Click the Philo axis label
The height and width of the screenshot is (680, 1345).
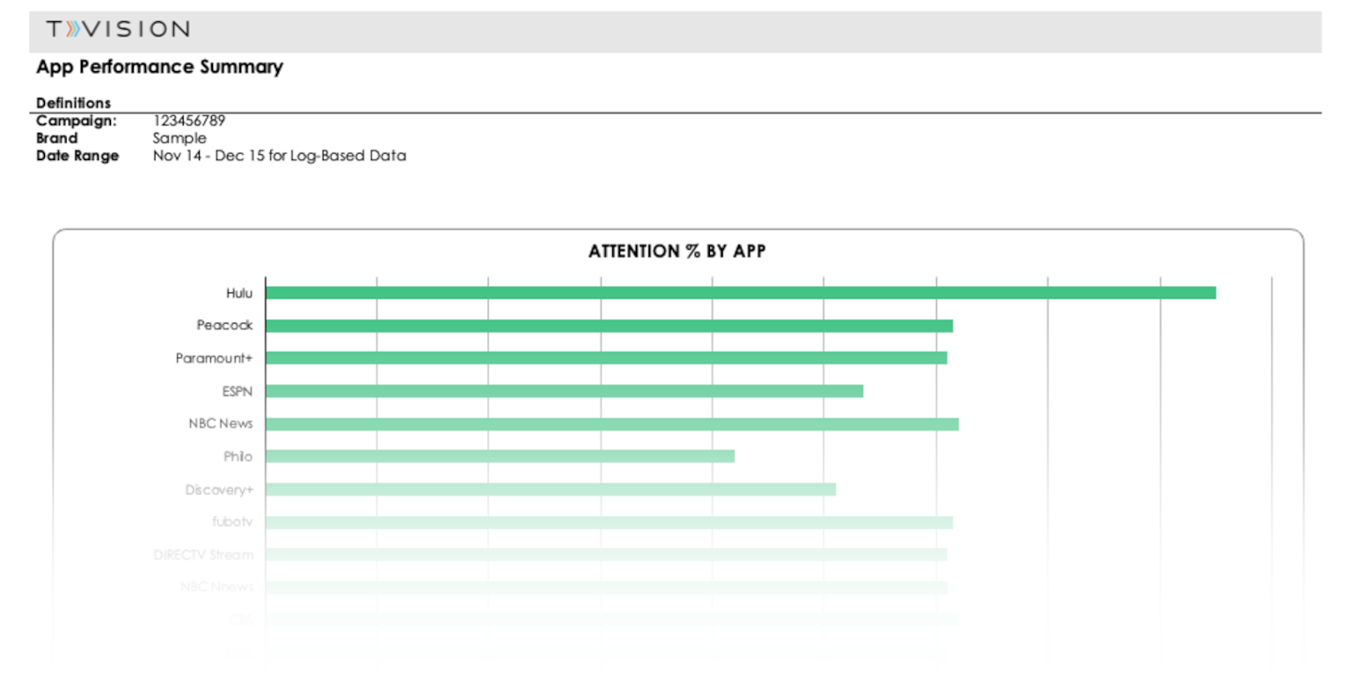pyautogui.click(x=238, y=457)
